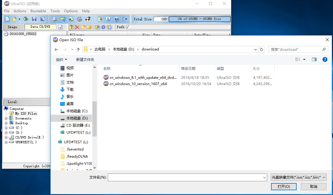Image resolution: width=333 pixels, height=195 pixels.
Task: Click the Save floppy-disk icon in UltraISO toolbar
Action: [34, 19]
